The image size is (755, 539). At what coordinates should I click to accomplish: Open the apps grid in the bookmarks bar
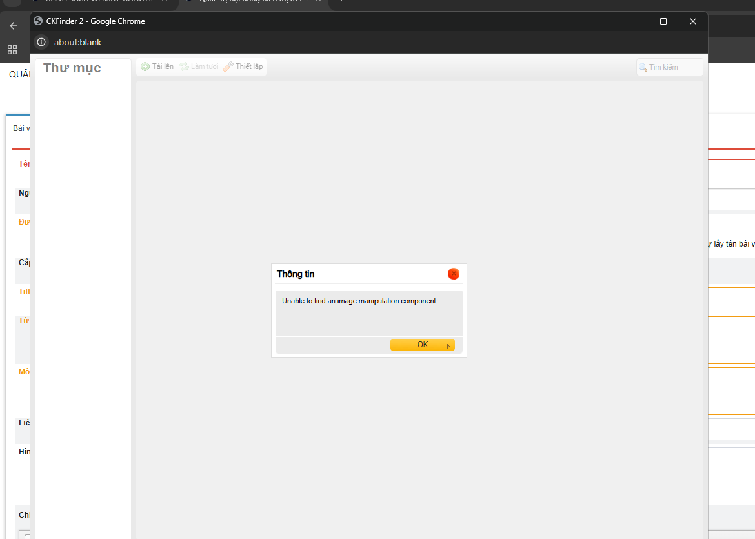click(x=12, y=50)
